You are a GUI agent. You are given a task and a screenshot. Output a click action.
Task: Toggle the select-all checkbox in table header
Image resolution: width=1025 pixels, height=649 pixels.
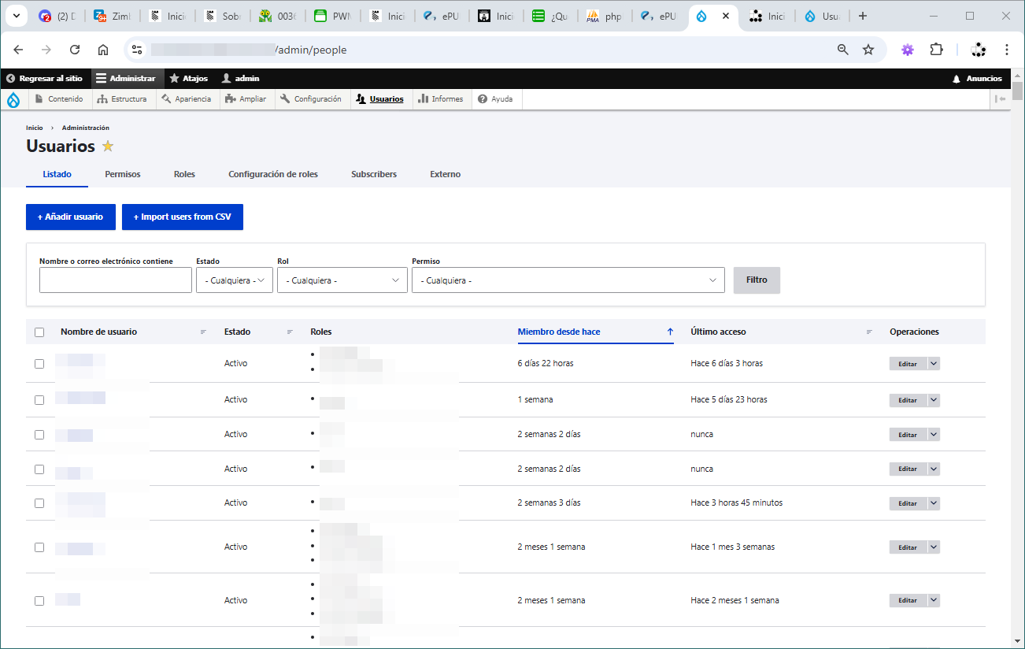point(39,332)
